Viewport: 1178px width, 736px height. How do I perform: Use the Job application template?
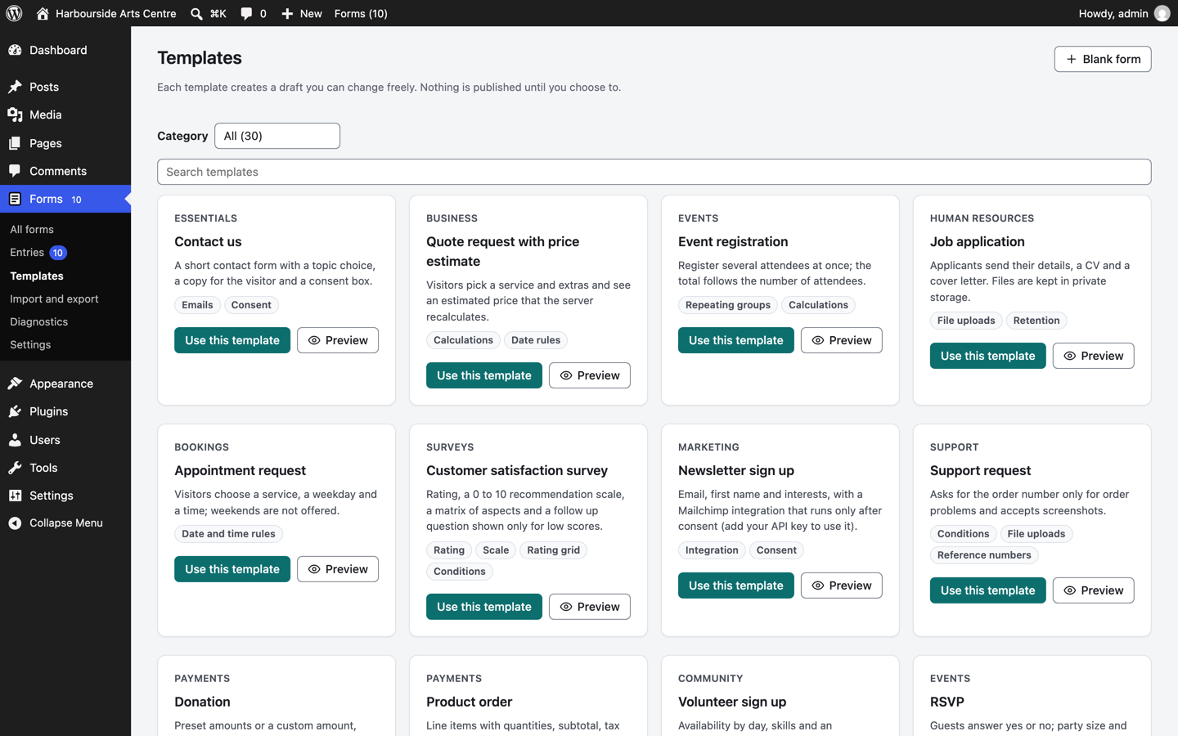coord(988,356)
